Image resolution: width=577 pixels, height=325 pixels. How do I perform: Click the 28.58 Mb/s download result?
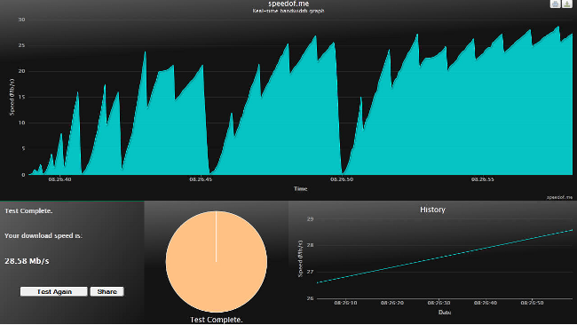click(x=27, y=261)
